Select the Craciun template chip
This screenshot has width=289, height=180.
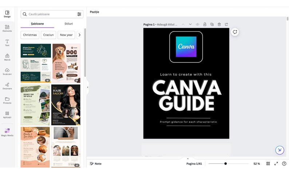pos(48,35)
